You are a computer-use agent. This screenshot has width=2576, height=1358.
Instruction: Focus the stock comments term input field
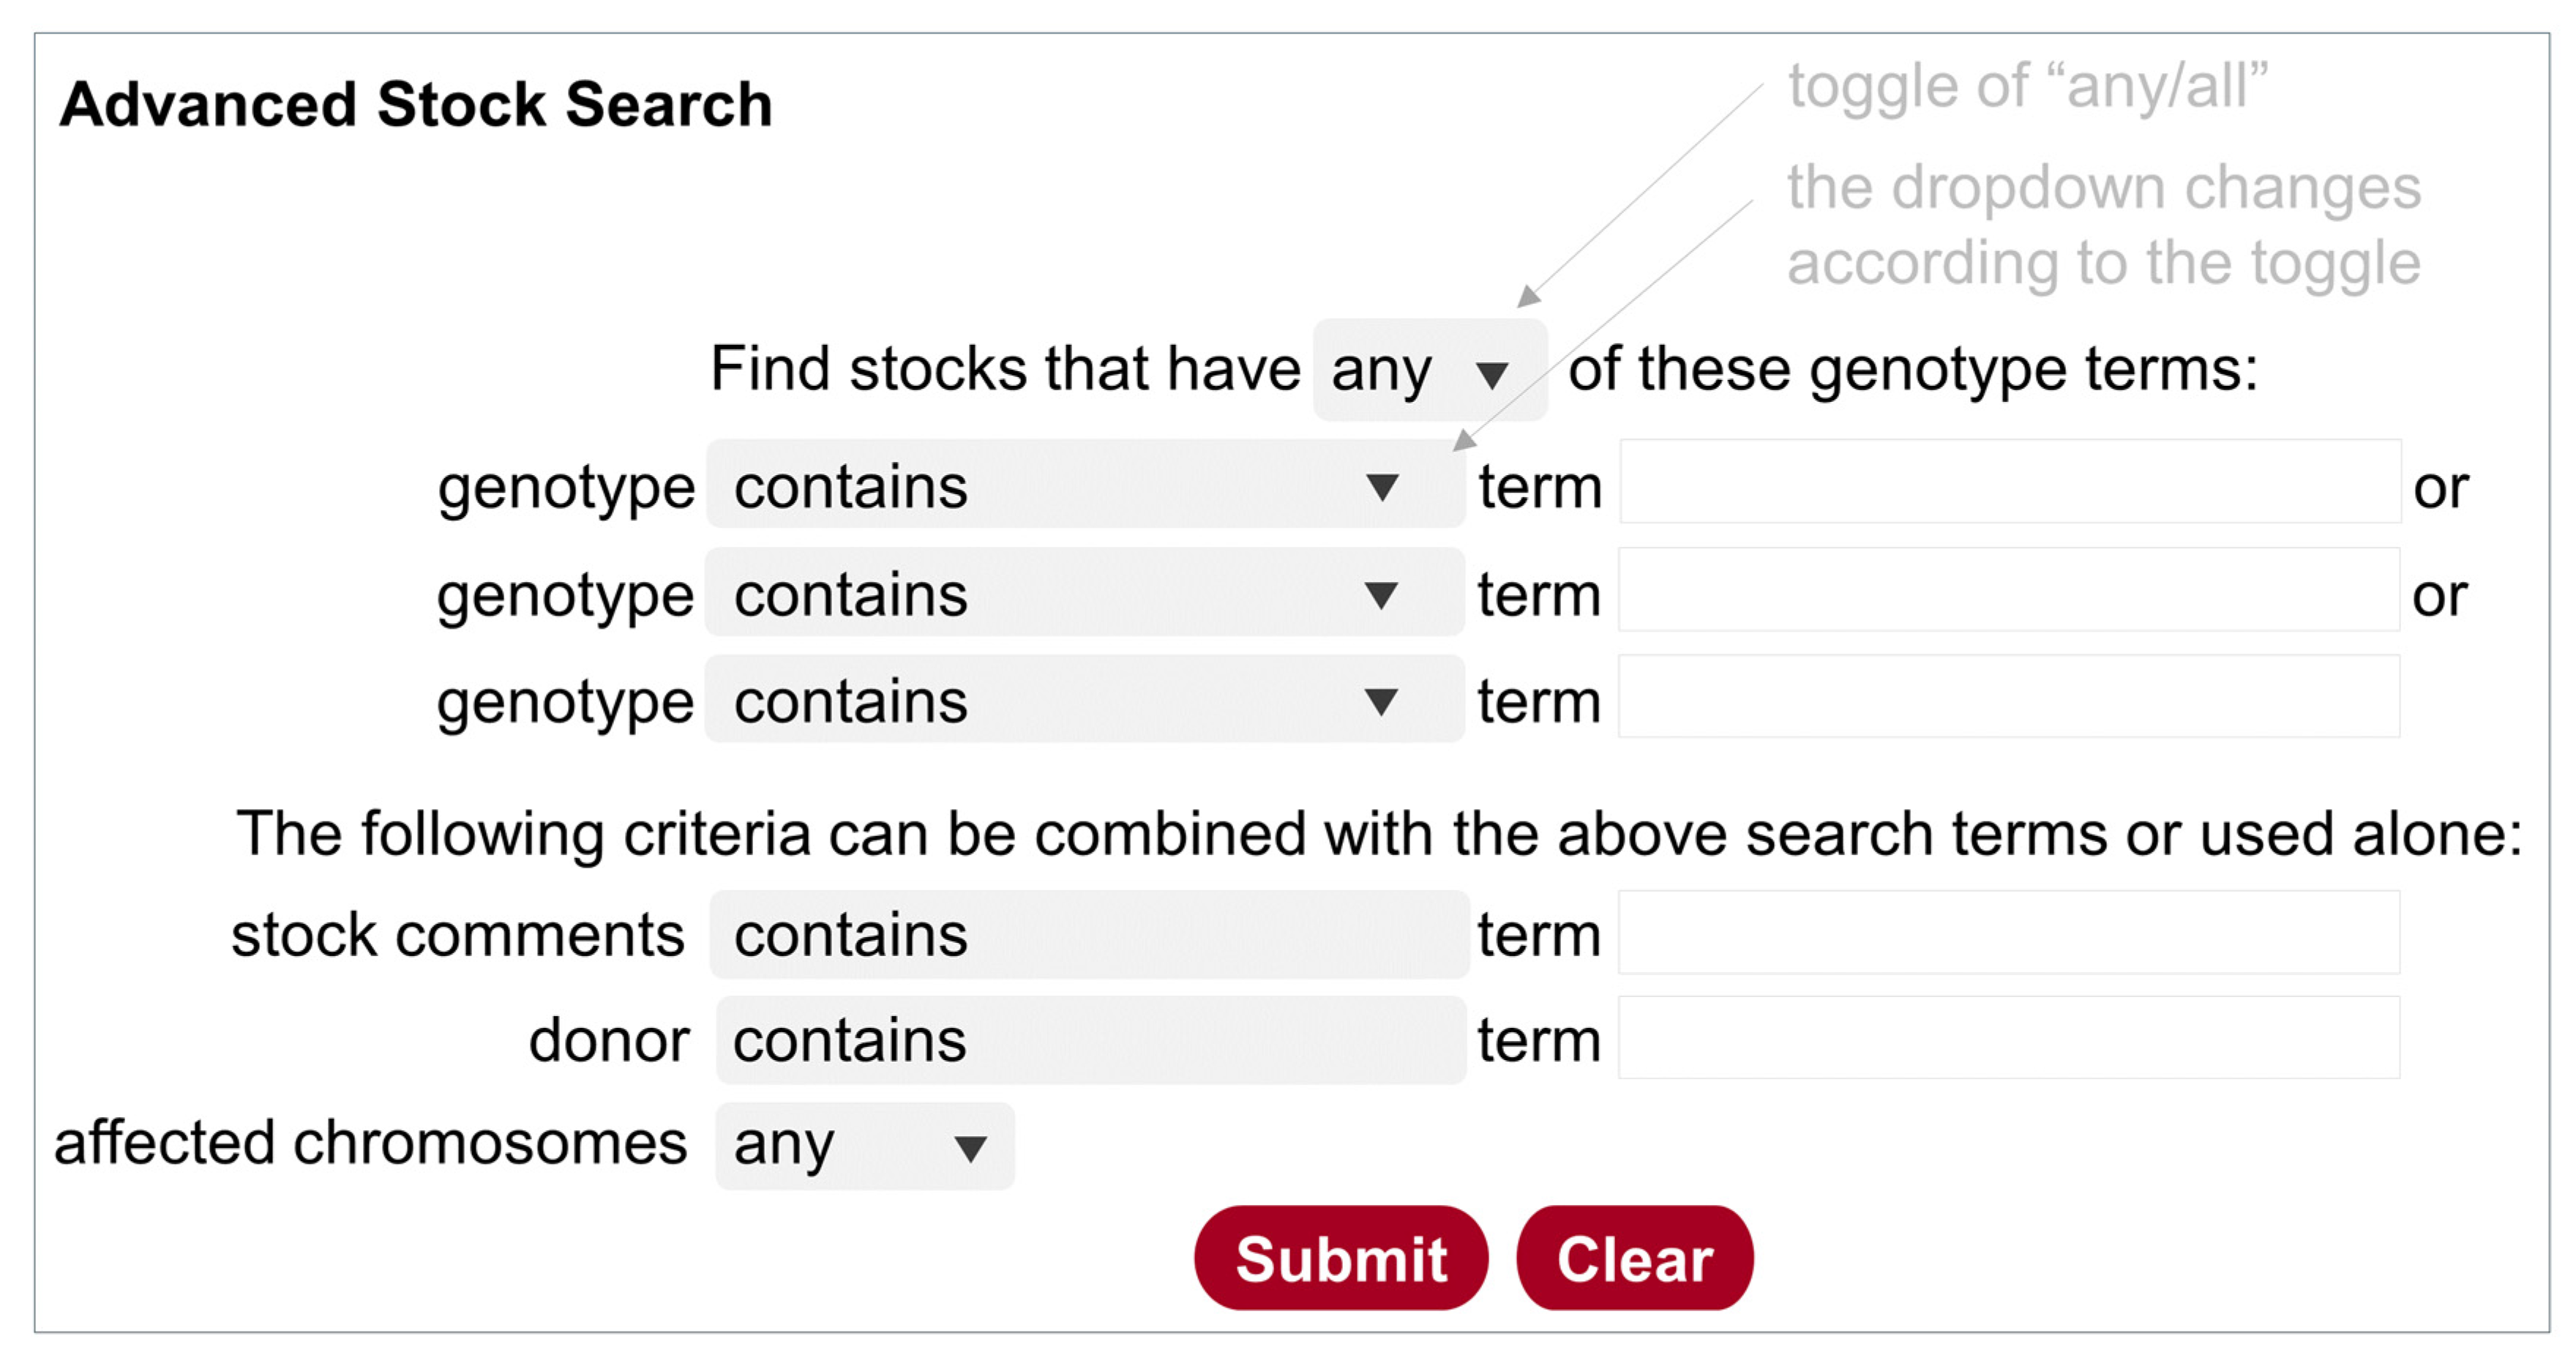[x=2009, y=933]
